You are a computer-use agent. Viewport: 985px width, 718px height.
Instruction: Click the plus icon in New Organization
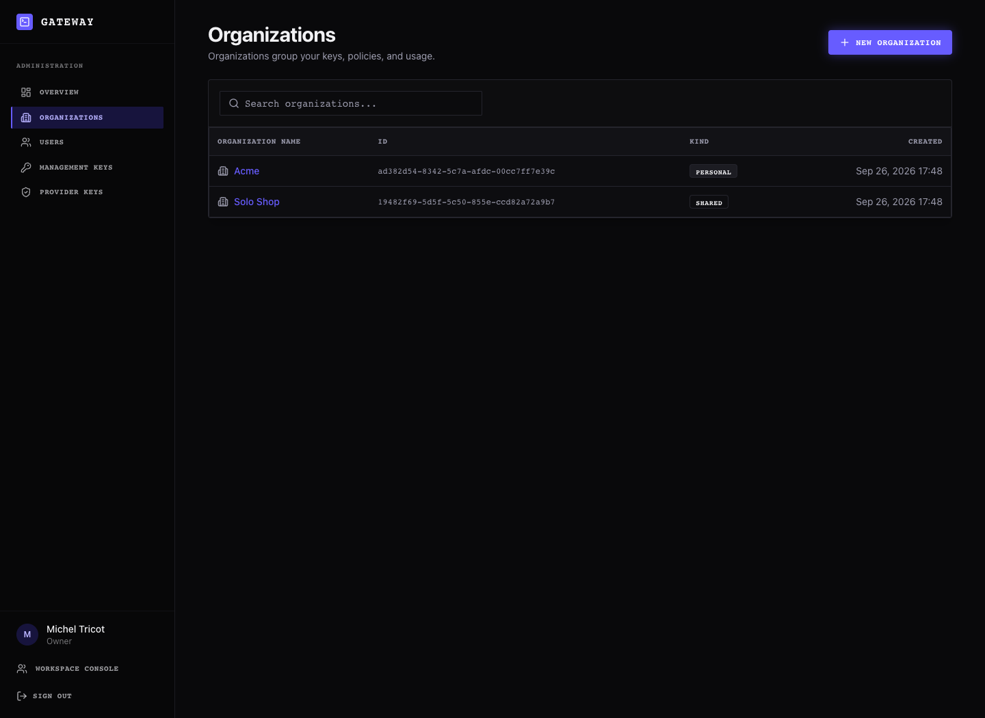pyautogui.click(x=845, y=42)
